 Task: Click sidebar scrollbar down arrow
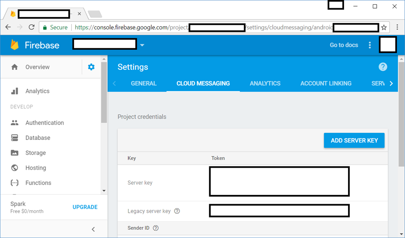pos(104,191)
